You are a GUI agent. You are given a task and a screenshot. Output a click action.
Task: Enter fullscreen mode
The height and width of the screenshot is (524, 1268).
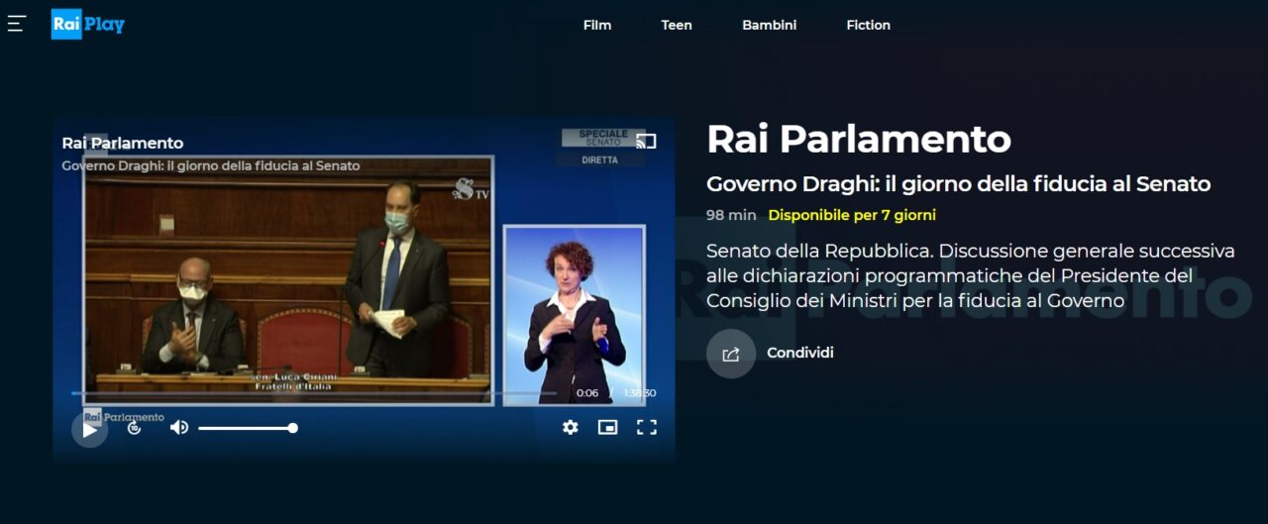[x=647, y=427]
